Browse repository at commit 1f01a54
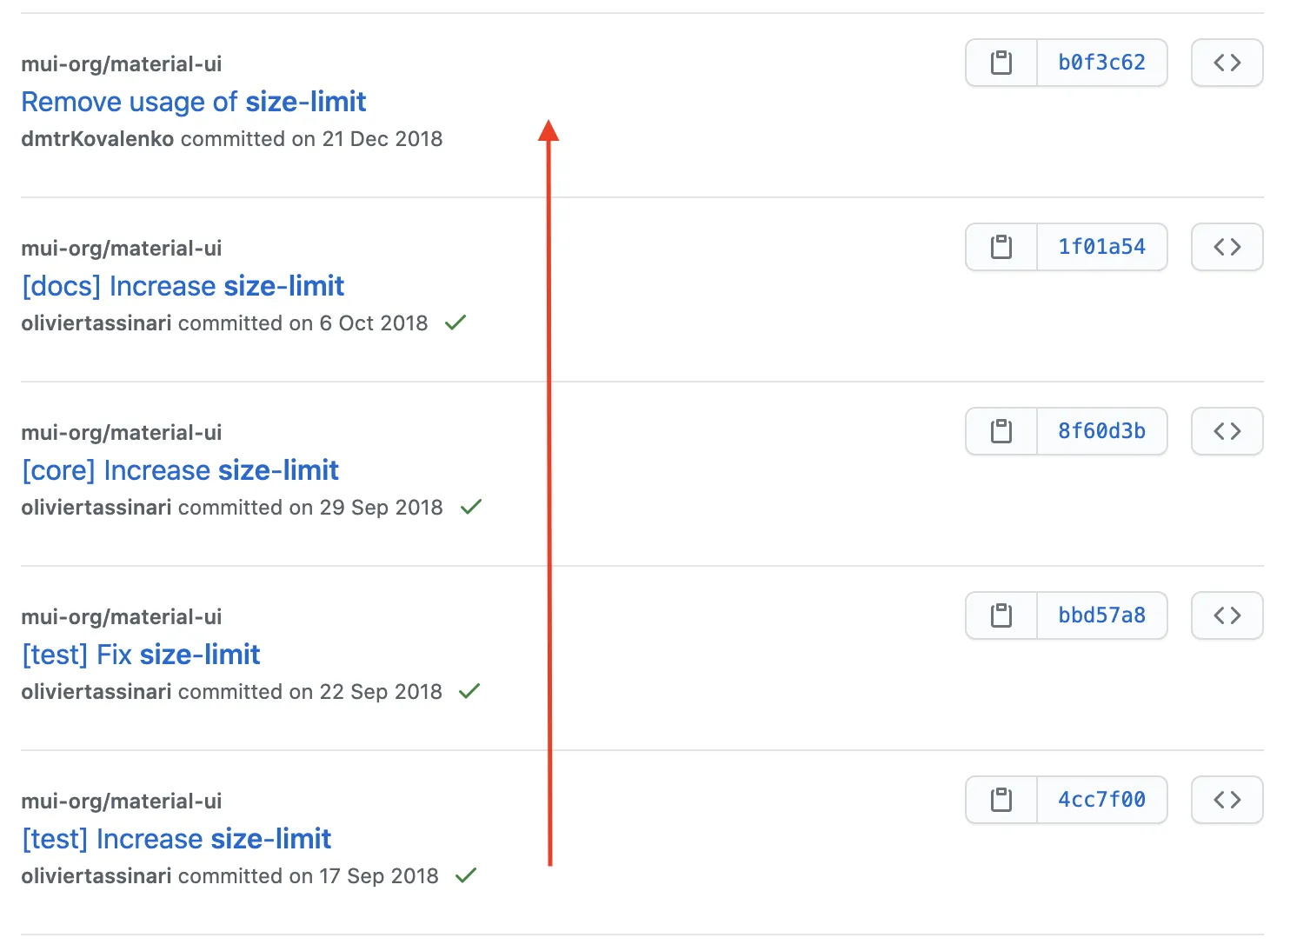This screenshot has height=951, width=1290. click(1227, 247)
